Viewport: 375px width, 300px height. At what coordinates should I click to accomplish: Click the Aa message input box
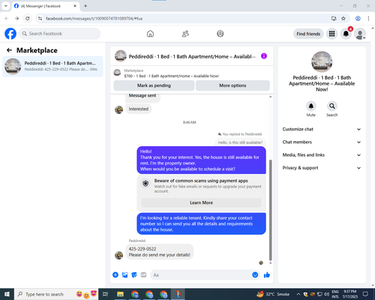click(x=200, y=275)
